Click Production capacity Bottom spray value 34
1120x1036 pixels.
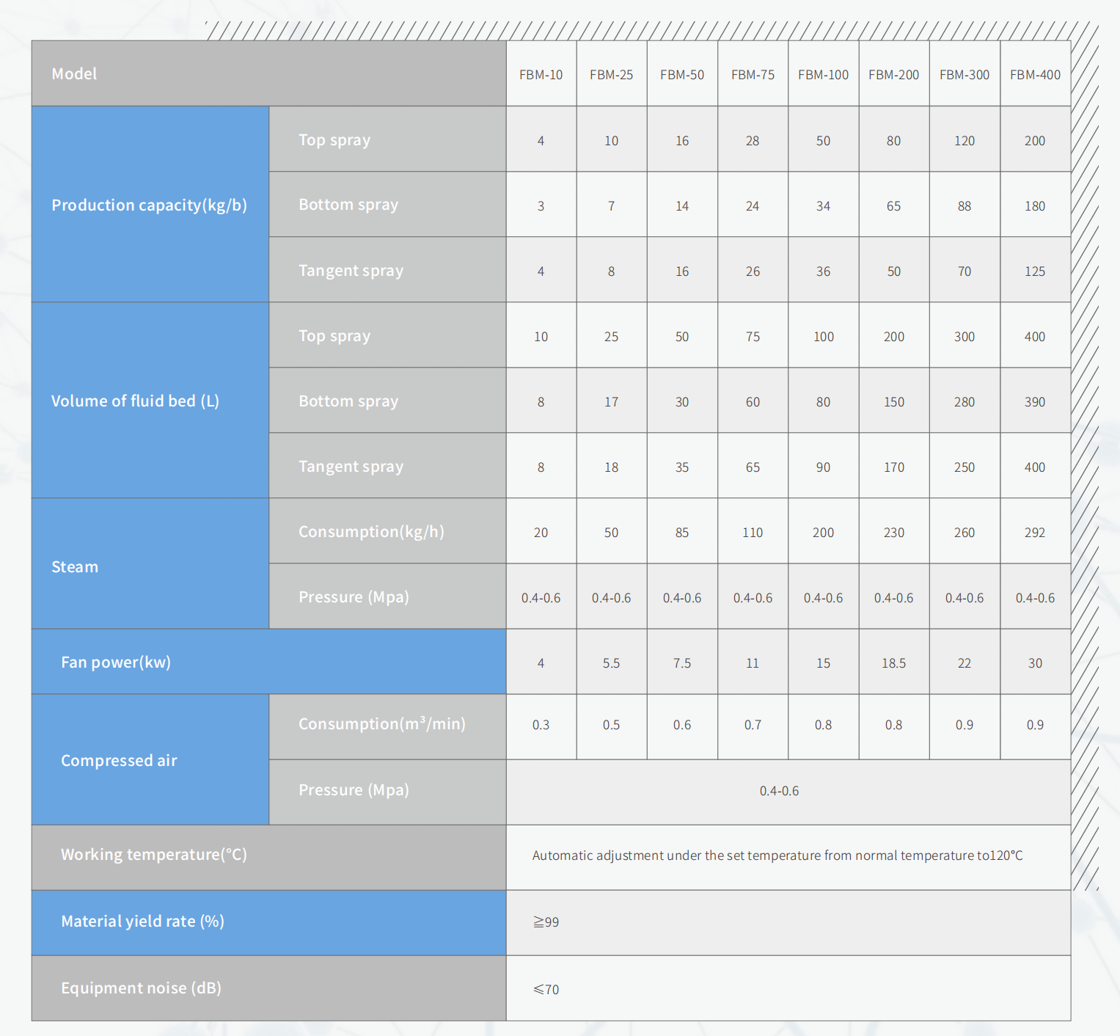824,205
